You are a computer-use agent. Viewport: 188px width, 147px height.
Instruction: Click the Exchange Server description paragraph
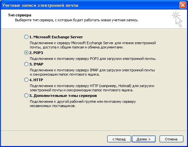click(93, 45)
